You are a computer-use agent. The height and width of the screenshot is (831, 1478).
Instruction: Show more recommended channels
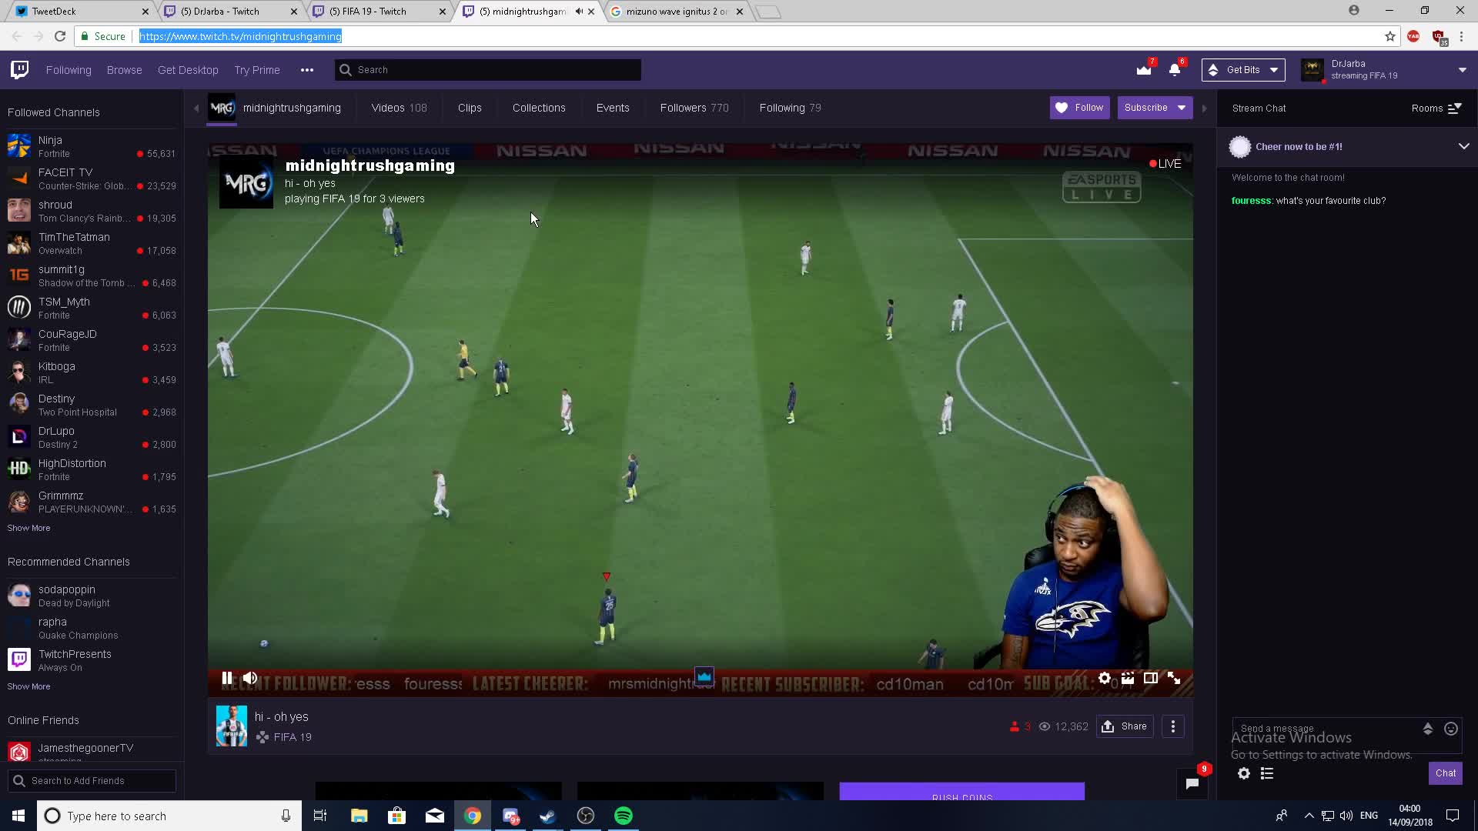28,686
